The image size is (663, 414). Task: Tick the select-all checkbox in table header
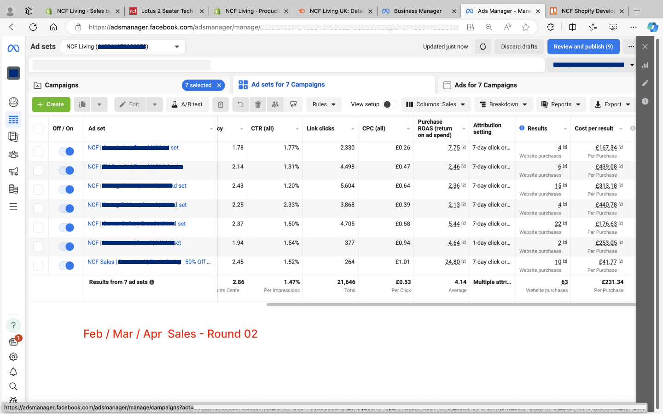pos(38,129)
